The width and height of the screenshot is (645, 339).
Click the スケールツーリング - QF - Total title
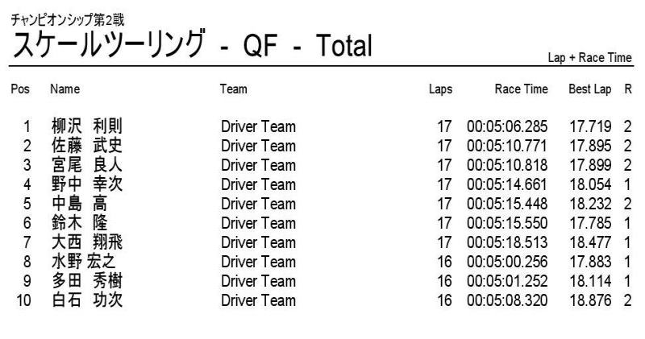[x=193, y=44]
